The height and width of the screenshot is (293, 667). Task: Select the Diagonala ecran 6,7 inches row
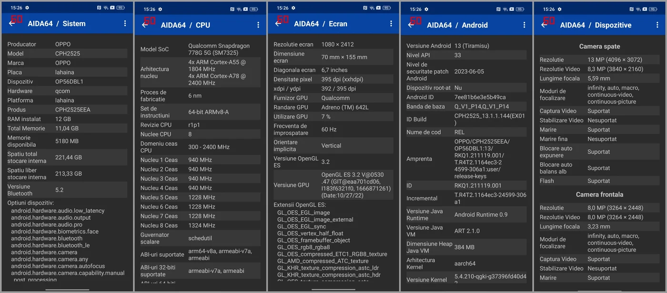tap(333, 70)
